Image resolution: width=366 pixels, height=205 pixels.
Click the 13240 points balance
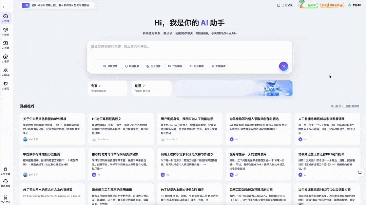[x=354, y=5]
